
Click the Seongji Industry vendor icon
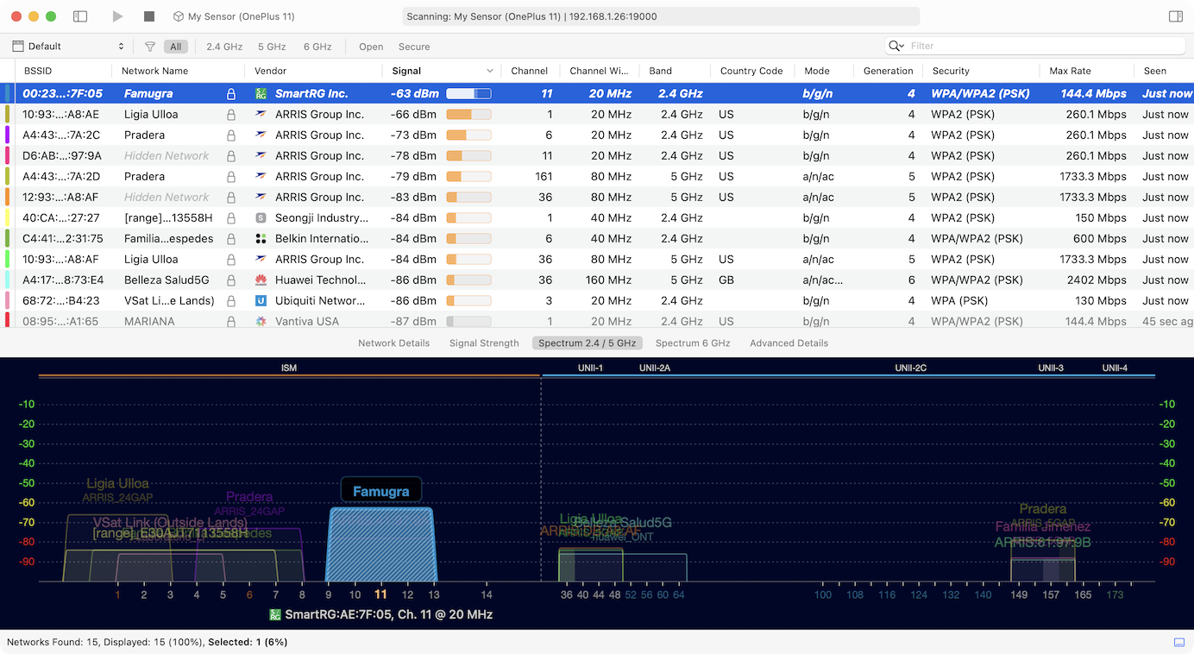261,218
